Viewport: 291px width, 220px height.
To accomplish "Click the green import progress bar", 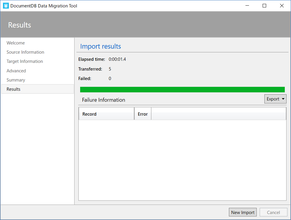I will coord(182,90).
